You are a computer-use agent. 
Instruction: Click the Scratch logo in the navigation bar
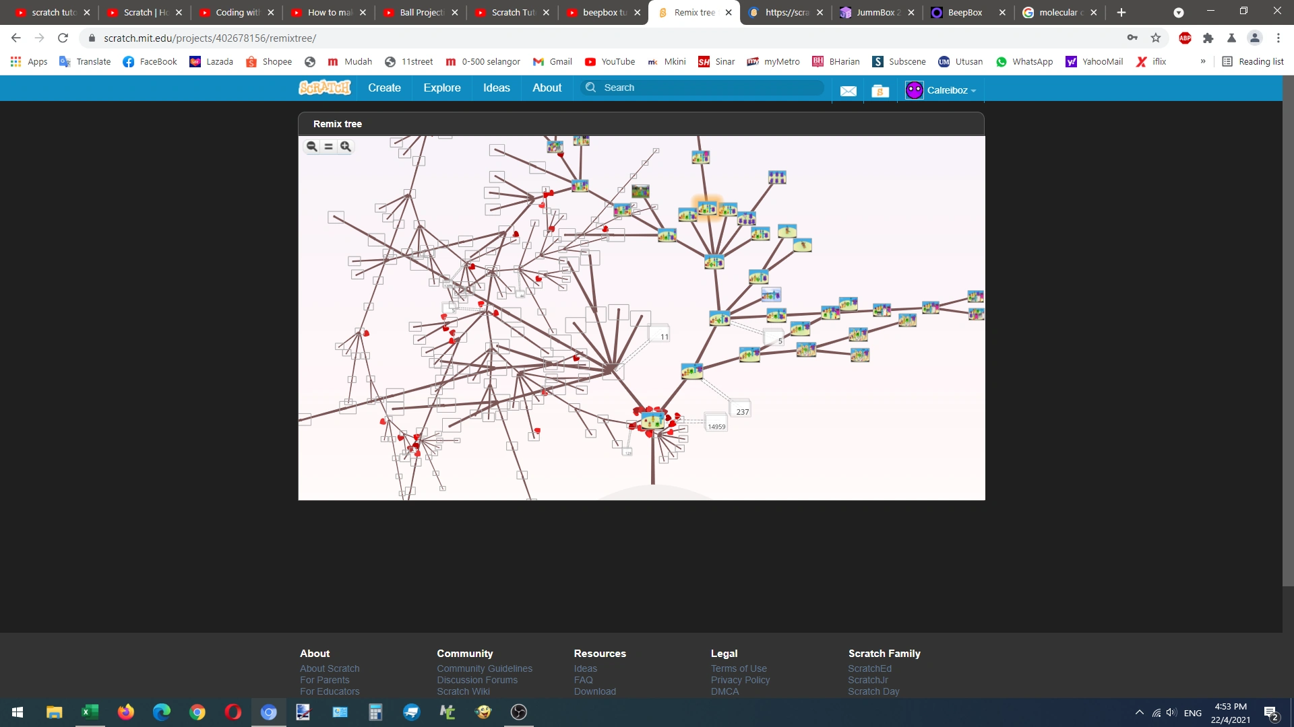[x=324, y=88]
